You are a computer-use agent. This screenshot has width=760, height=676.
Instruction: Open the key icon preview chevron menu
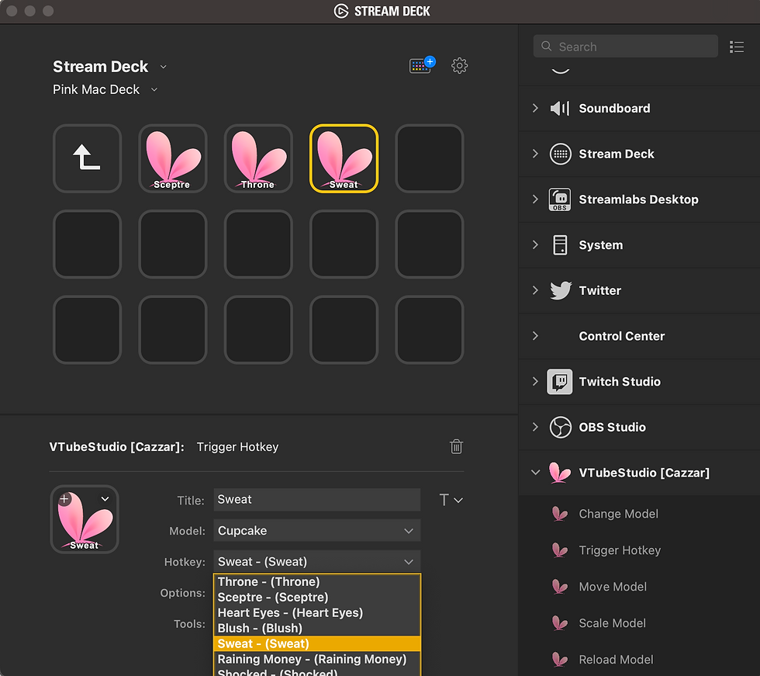[105, 498]
